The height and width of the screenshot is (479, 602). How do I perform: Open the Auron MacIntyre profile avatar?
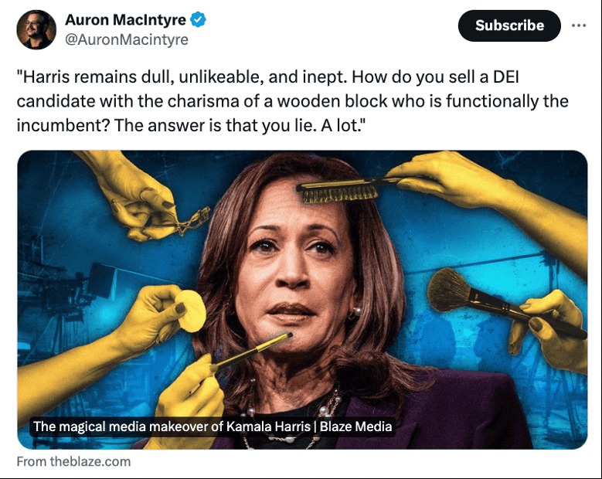(36, 29)
